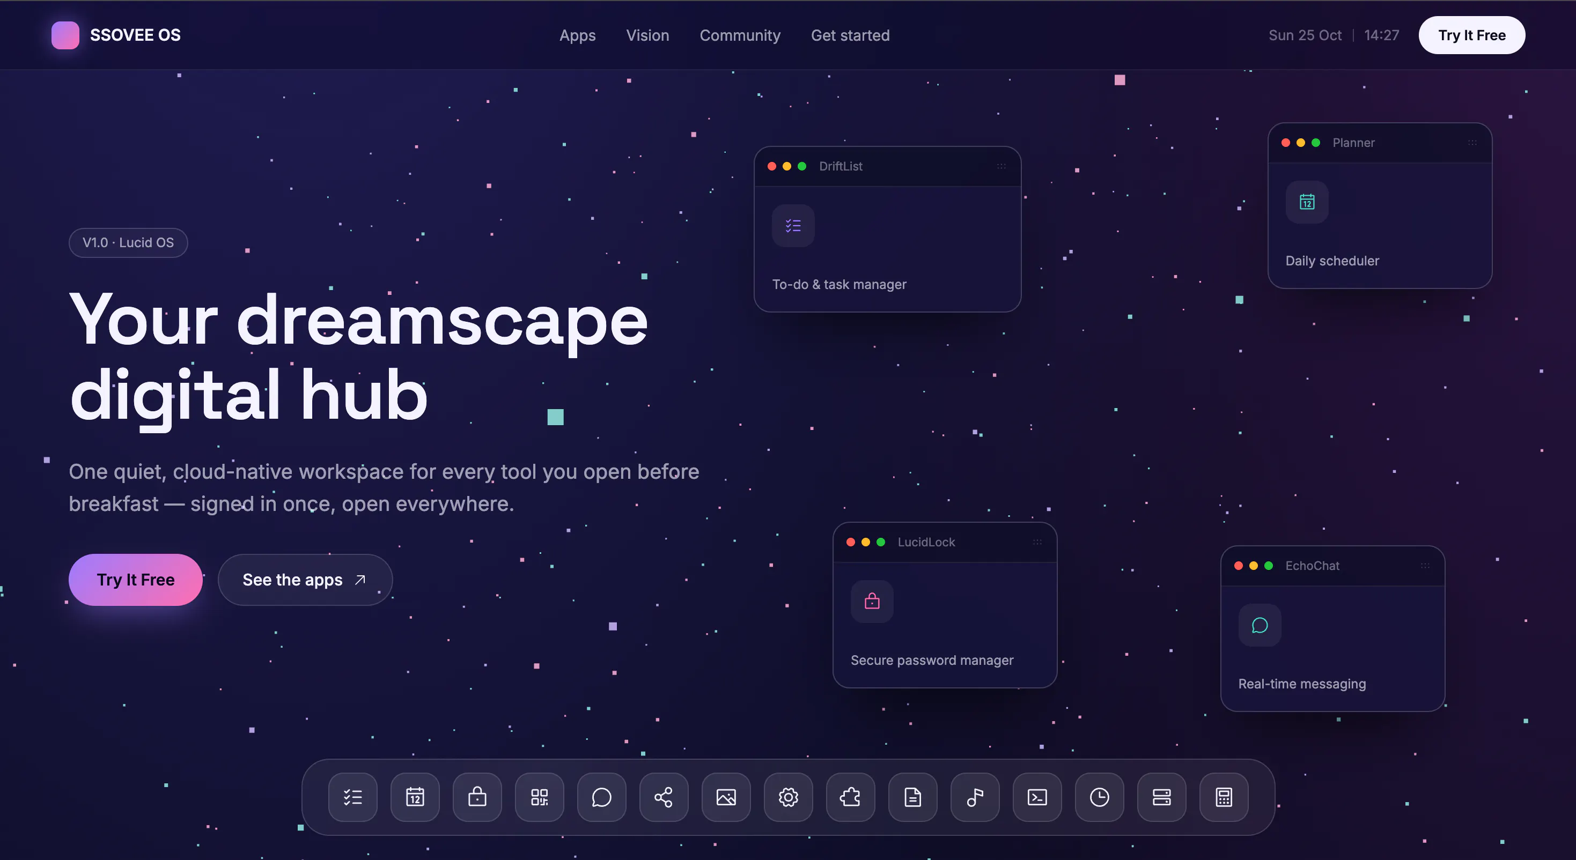Click the SSOVEE OS brand name
The height and width of the screenshot is (860, 1576).
pyautogui.click(x=135, y=35)
